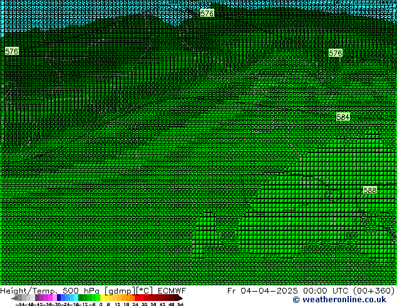Click the ECMWF model label
397x306 pixels.
pos(172,290)
